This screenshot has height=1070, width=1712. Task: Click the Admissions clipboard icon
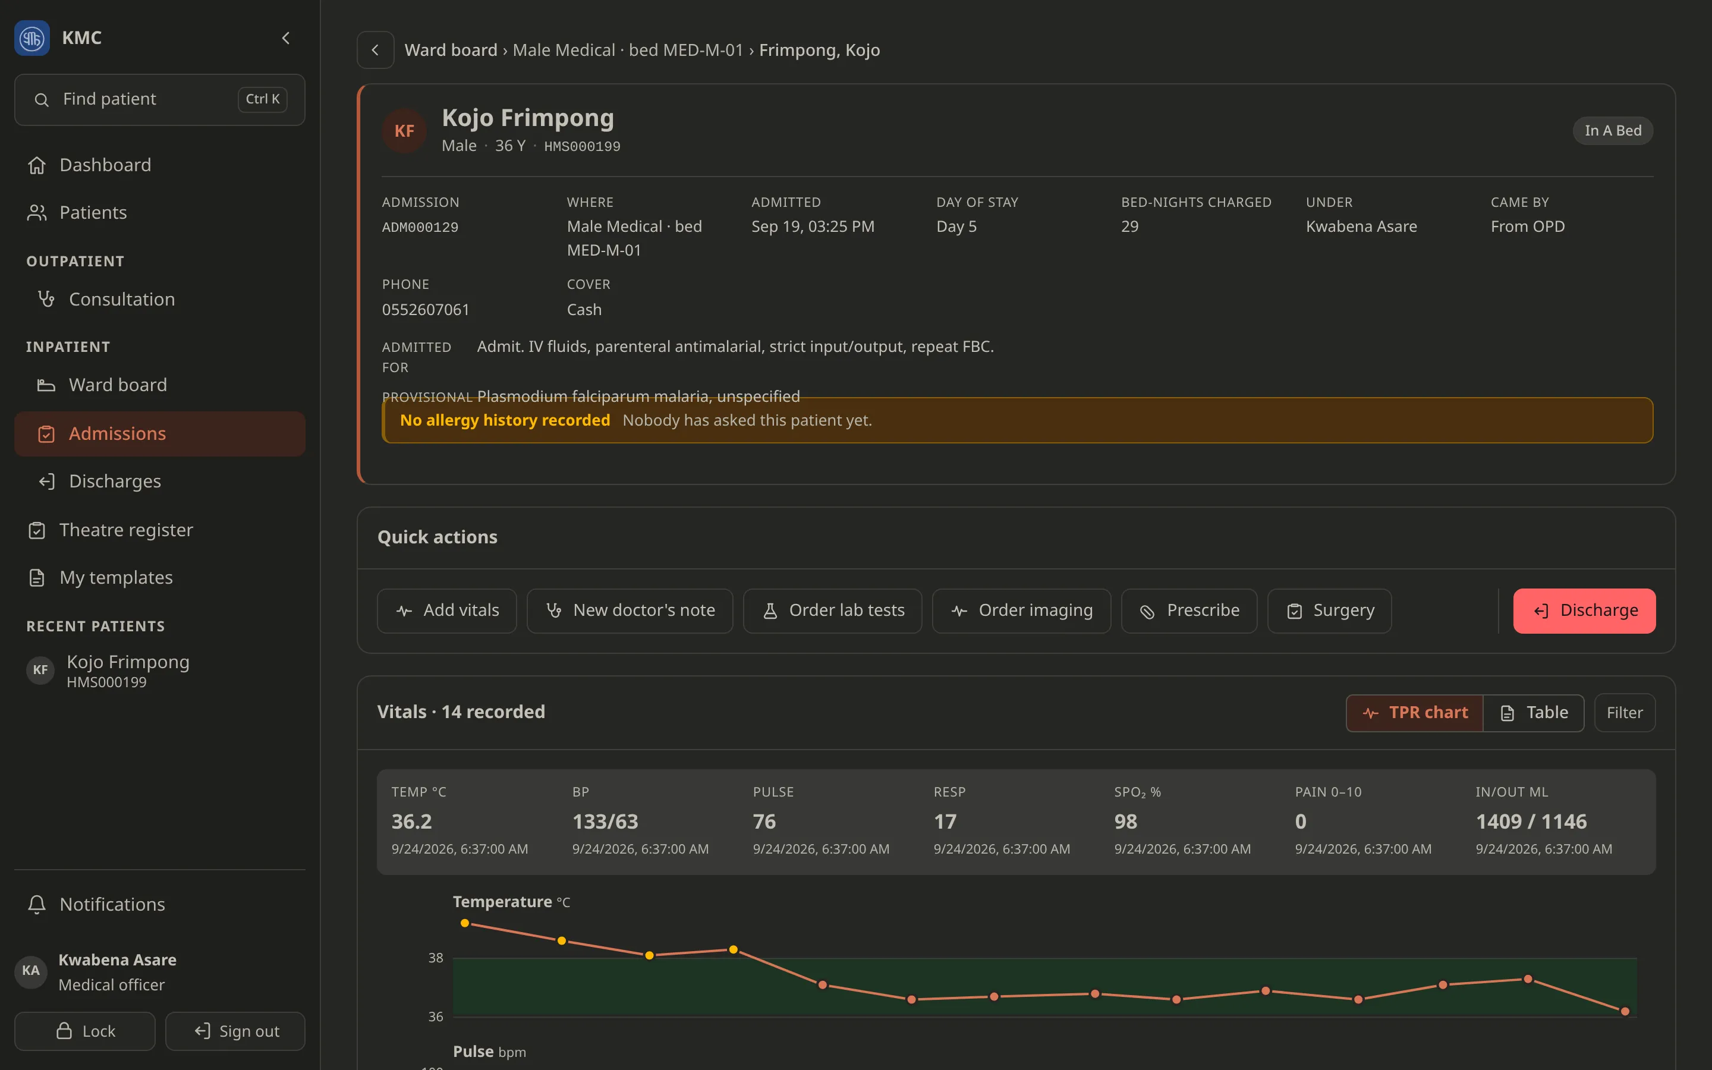pyautogui.click(x=47, y=434)
